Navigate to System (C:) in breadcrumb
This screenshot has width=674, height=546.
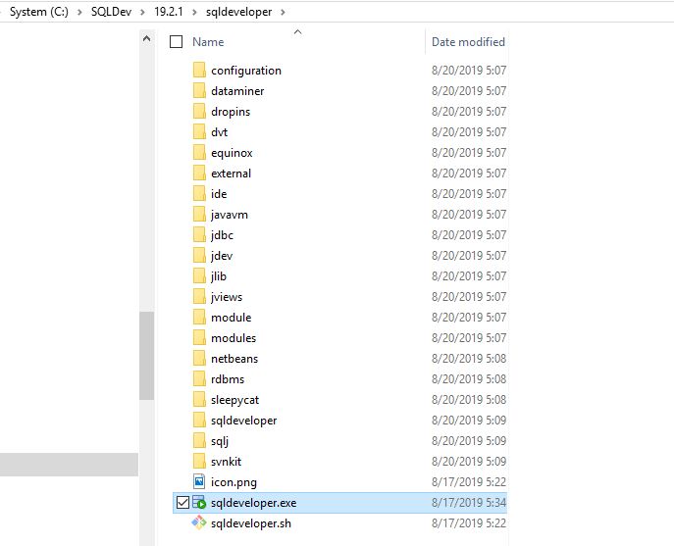click(38, 12)
